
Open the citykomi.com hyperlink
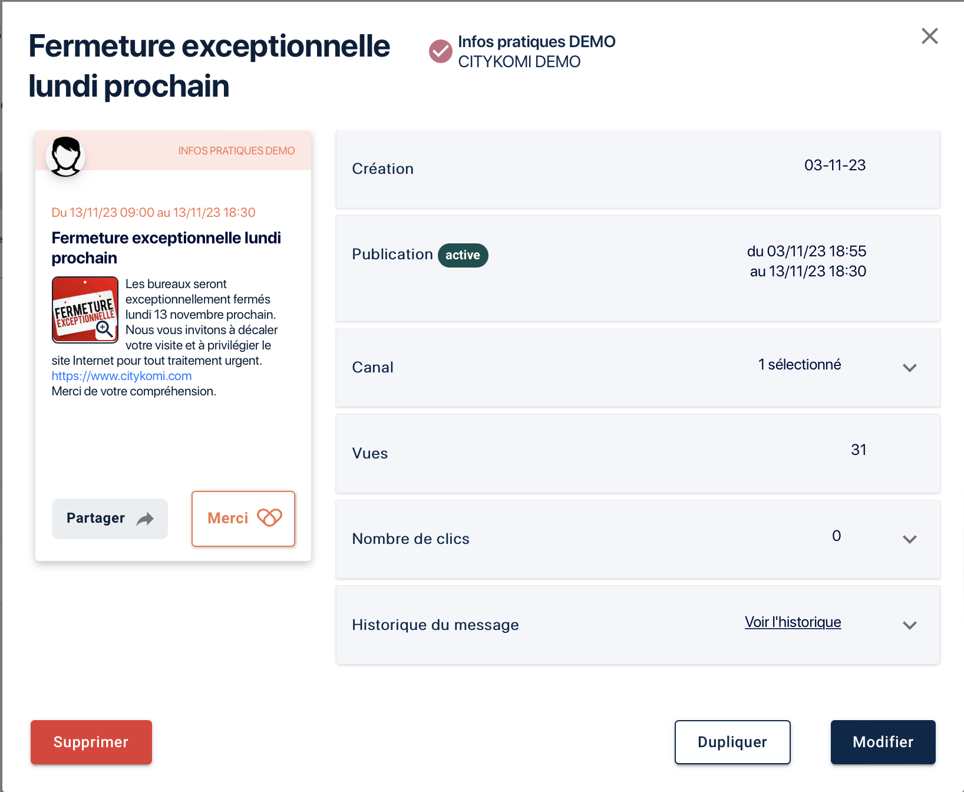(x=121, y=376)
